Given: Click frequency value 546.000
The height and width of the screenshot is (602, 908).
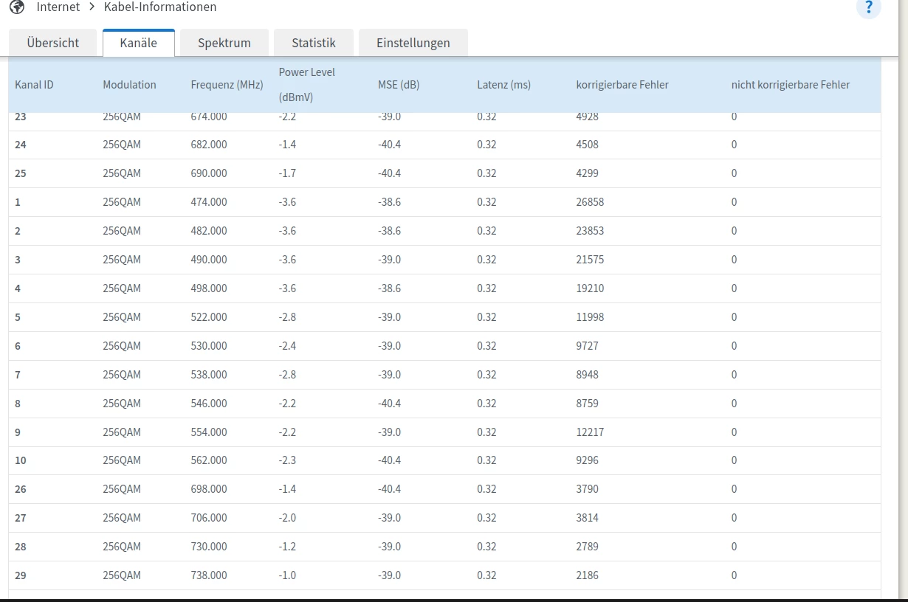Looking at the screenshot, I should [209, 404].
